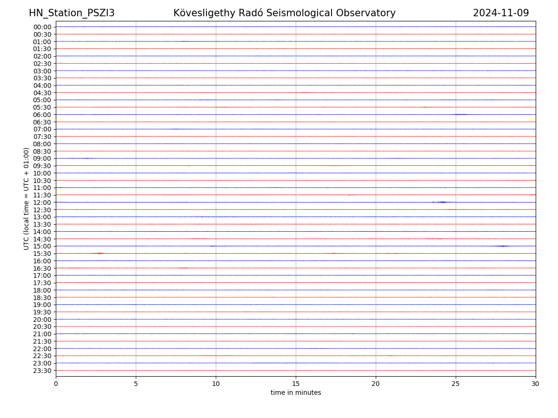Click the red signal burst on 15:30 trace
The width and height of the screenshot is (558, 418).
(x=99, y=253)
